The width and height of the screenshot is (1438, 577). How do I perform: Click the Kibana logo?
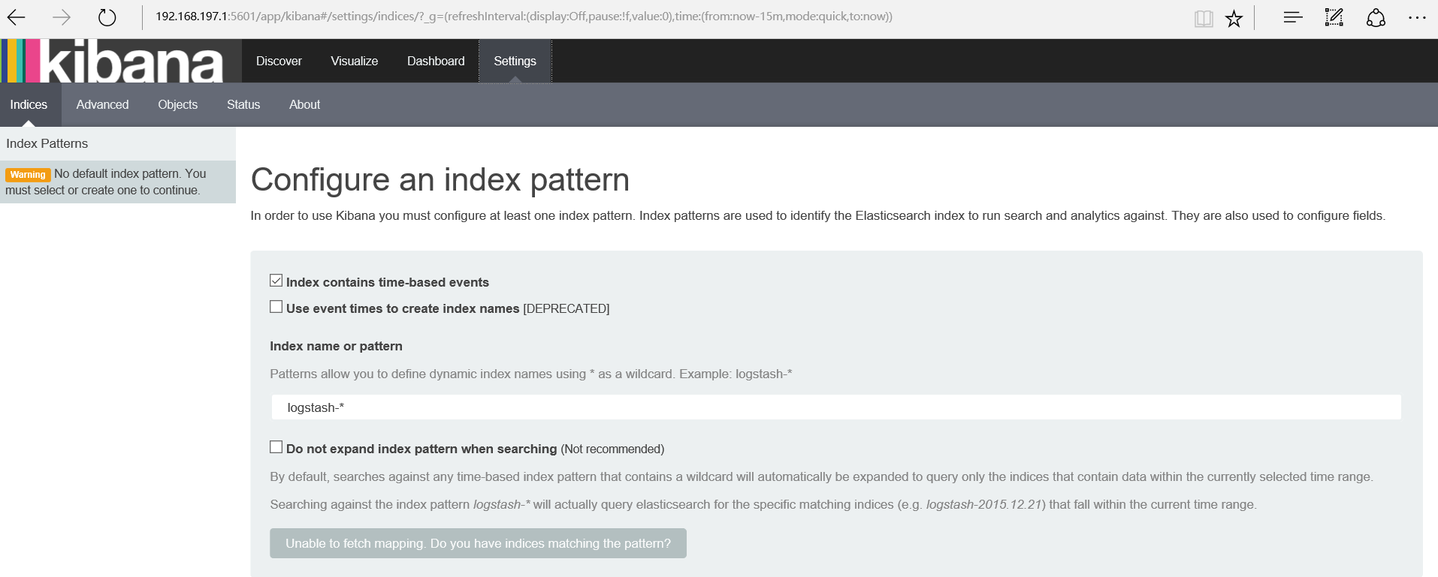[120, 61]
